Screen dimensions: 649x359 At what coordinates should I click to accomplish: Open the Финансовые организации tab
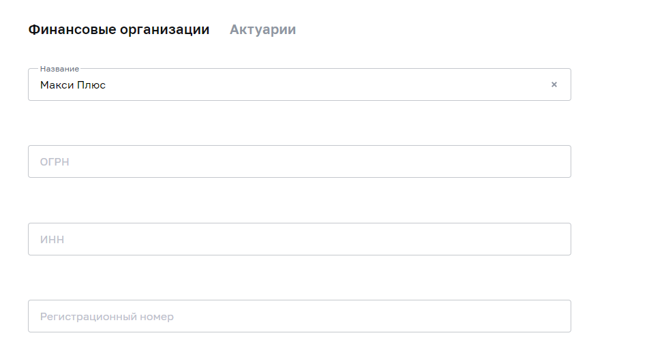[x=119, y=30]
